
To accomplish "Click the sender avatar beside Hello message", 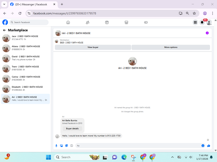I will [x=57, y=136].
